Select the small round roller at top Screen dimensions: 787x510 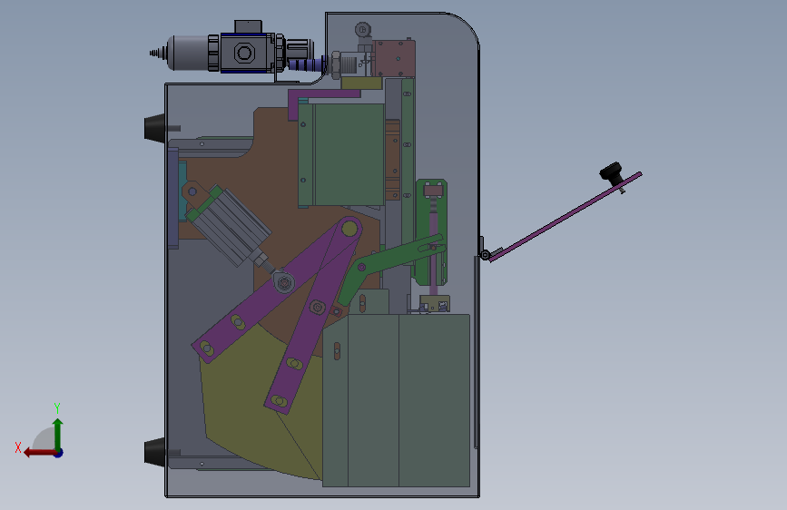(362, 30)
